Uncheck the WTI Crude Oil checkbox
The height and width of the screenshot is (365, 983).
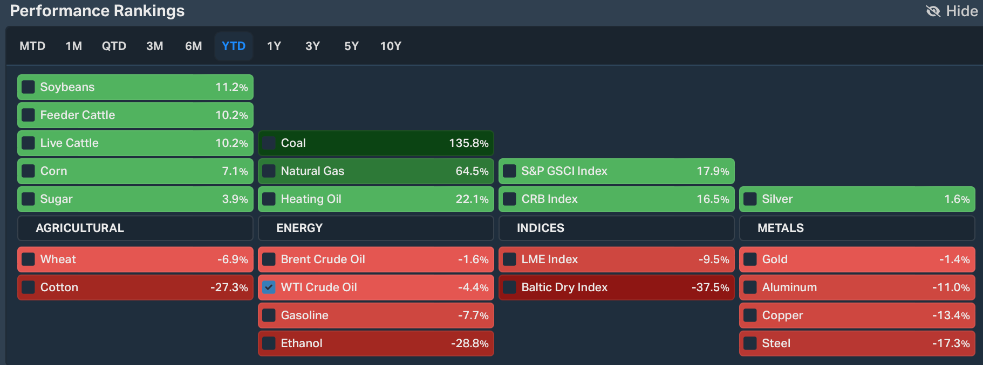click(x=269, y=287)
